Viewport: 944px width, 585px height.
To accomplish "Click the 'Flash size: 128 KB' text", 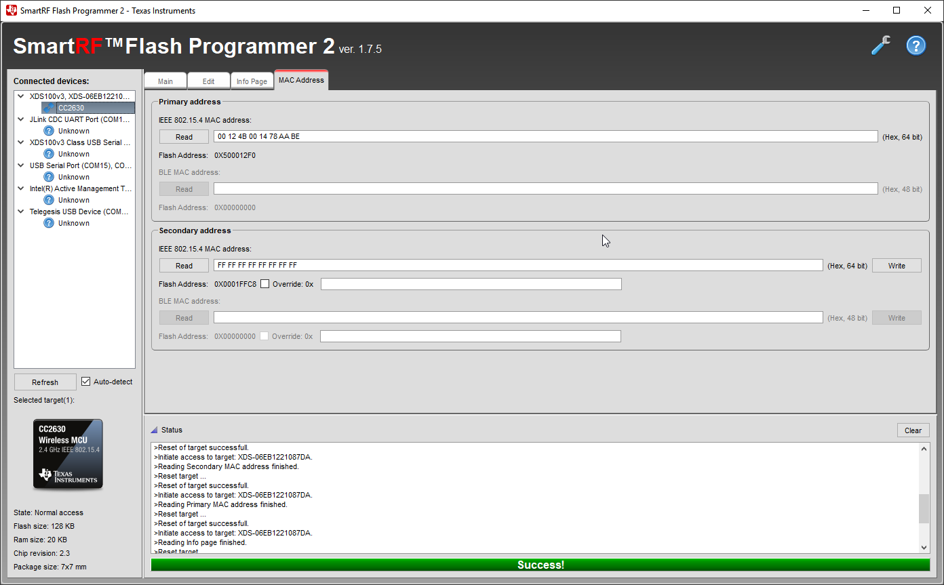I will tap(44, 526).
